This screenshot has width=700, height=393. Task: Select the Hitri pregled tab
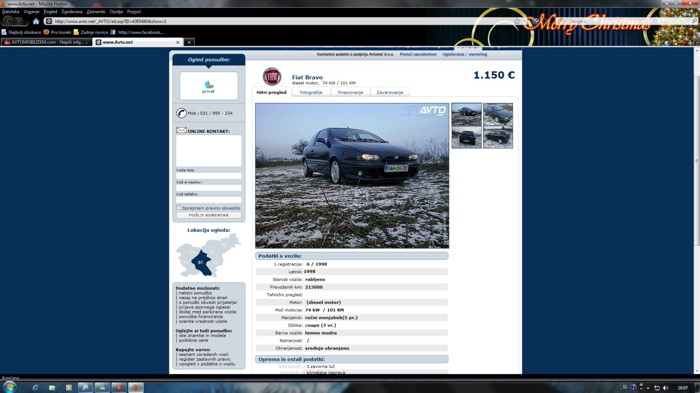[x=272, y=92]
